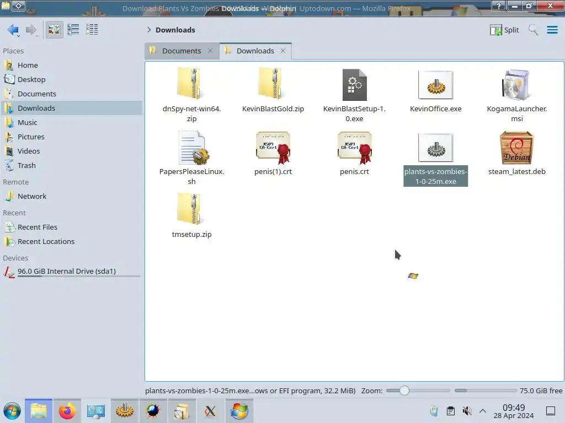Image resolution: width=565 pixels, height=423 pixels.
Task: Go back with the blue arrow
Action: click(13, 30)
